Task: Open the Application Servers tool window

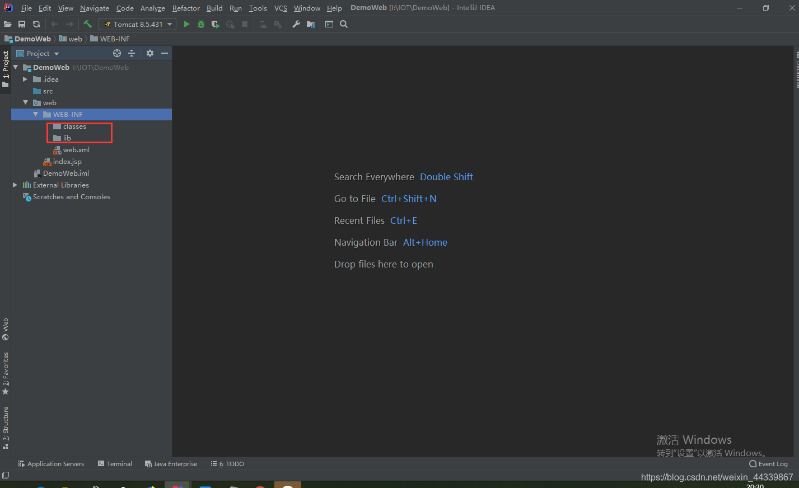Action: click(51, 464)
